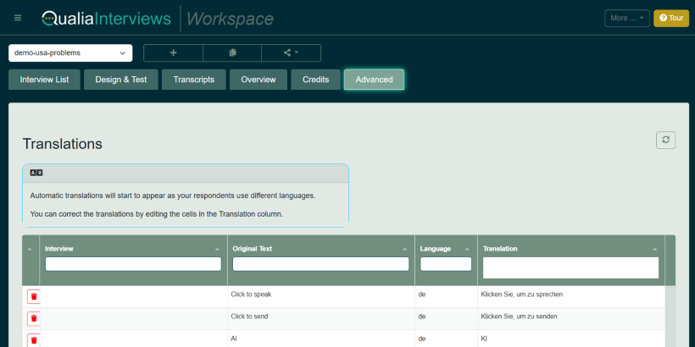Open the demo-usa-problems project selector

pyautogui.click(x=70, y=52)
